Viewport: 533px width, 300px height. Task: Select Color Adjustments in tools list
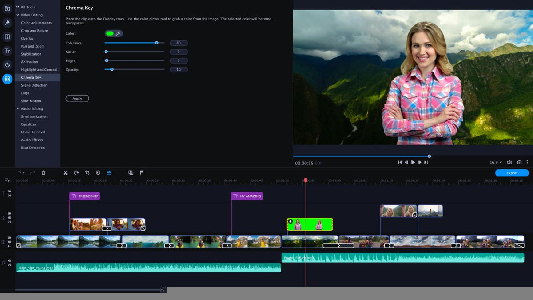pos(36,23)
